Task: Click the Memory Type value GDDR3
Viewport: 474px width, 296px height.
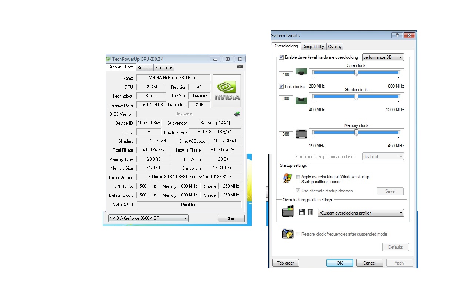Action: pyautogui.click(x=153, y=159)
